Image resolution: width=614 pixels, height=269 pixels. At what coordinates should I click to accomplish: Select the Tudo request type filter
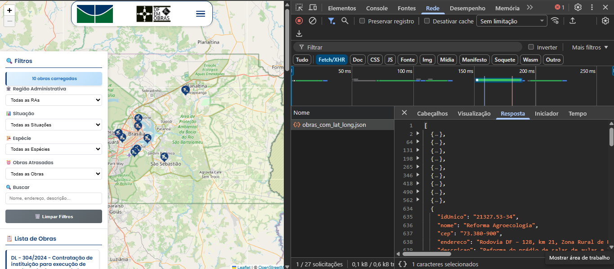(302, 59)
